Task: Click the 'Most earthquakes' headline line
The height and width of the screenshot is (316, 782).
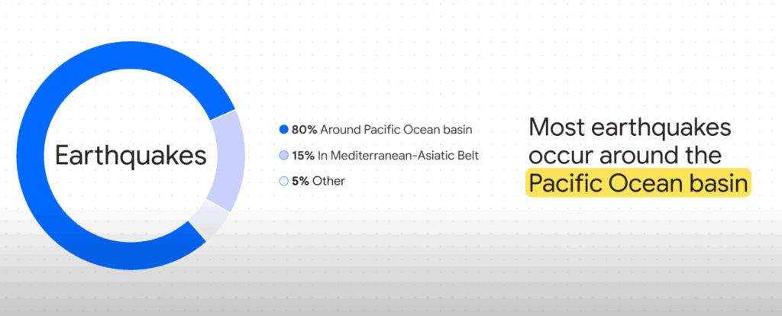Action: pos(630,128)
